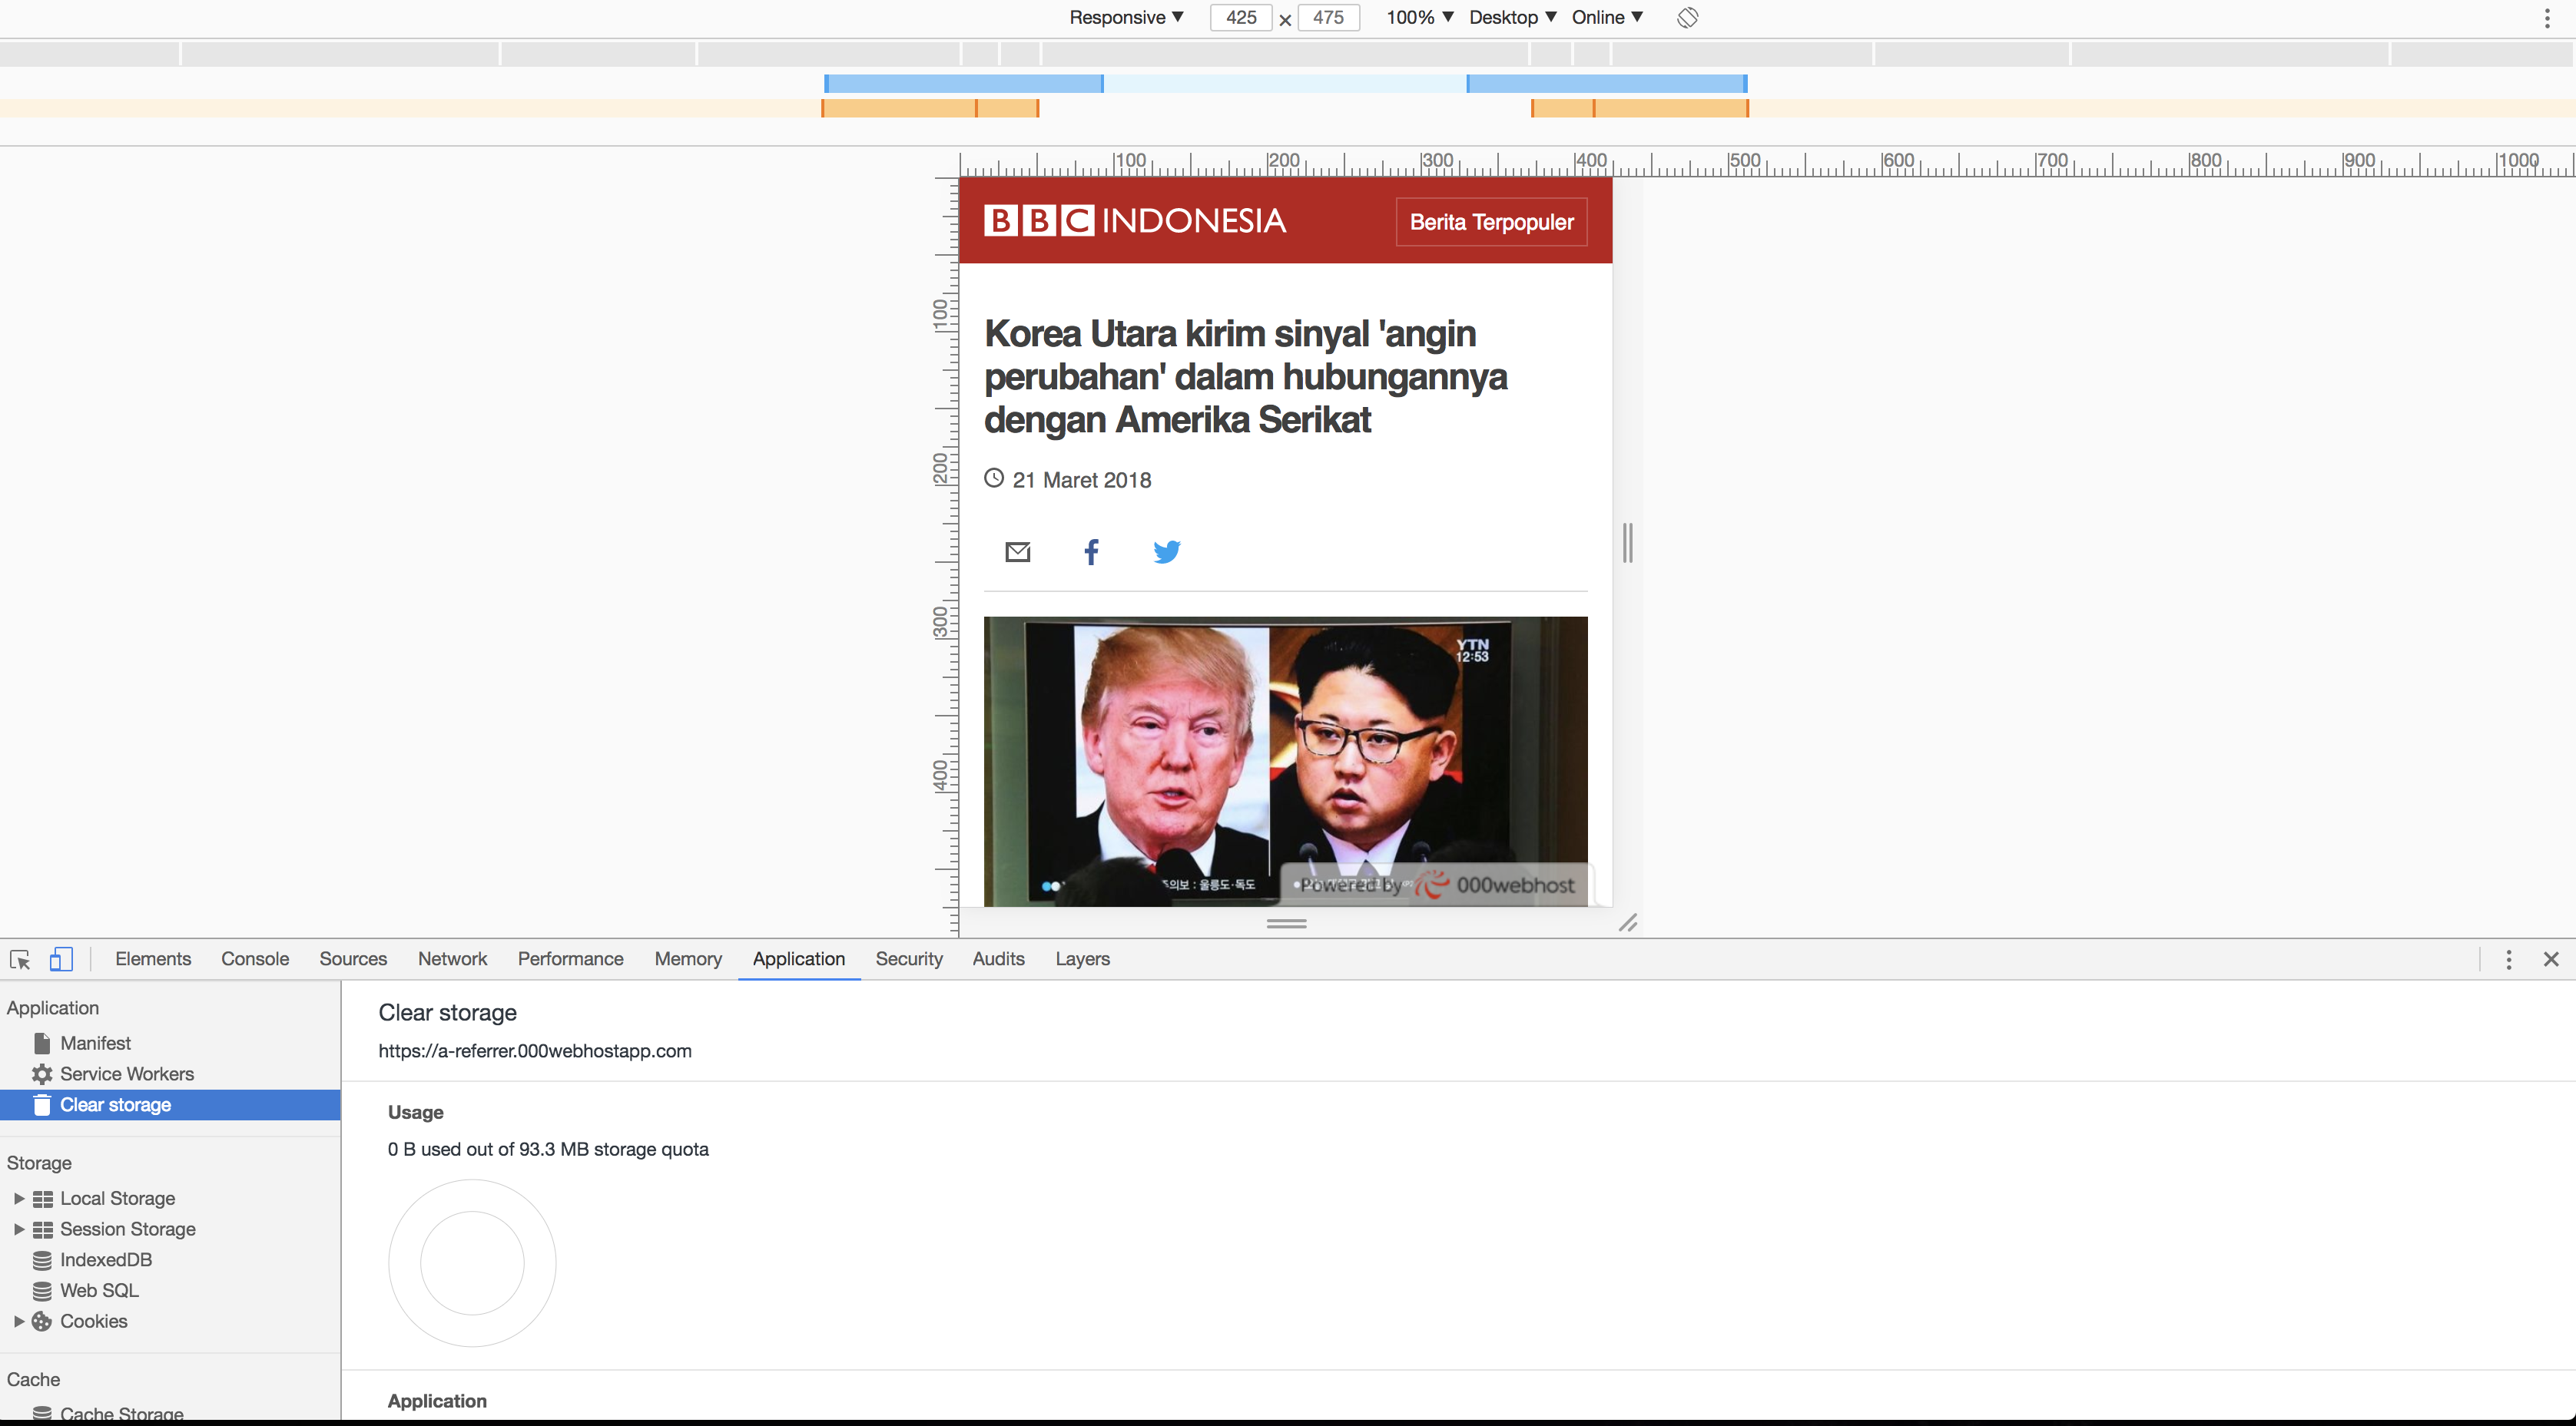Share the article via the Twitter icon
The image size is (2576, 1426).
click(x=1167, y=551)
